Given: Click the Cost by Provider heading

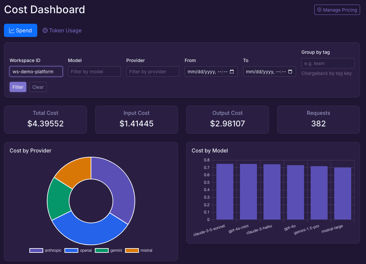Looking at the screenshot, I should [x=30, y=151].
